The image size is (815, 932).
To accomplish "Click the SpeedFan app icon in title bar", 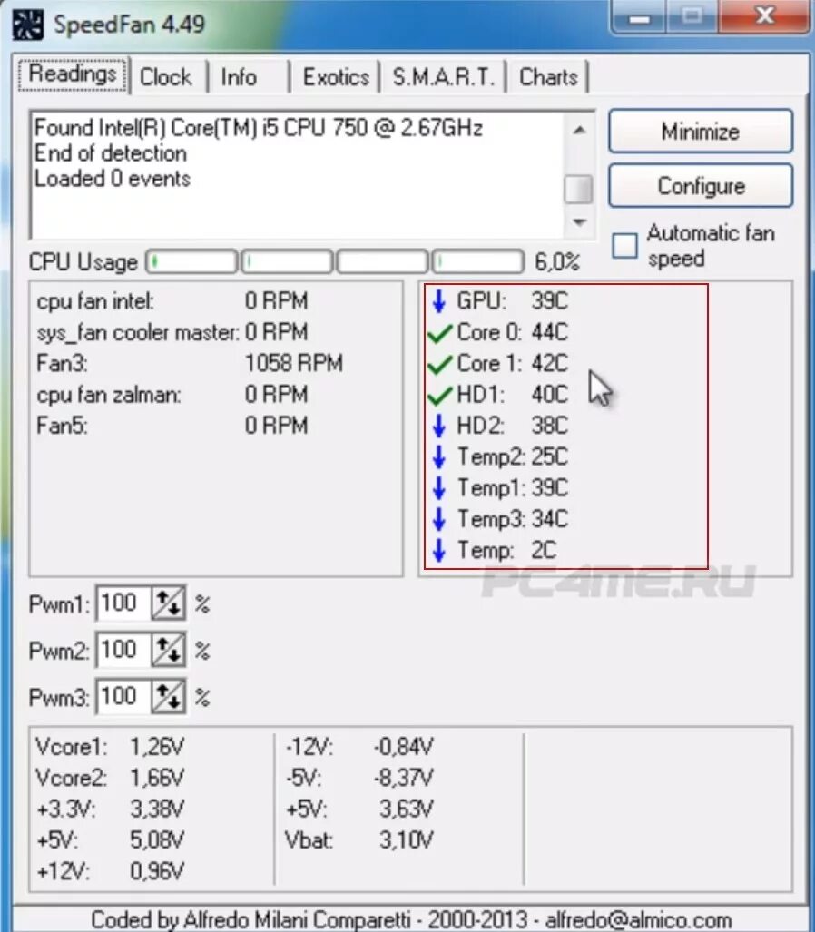I will (x=28, y=25).
